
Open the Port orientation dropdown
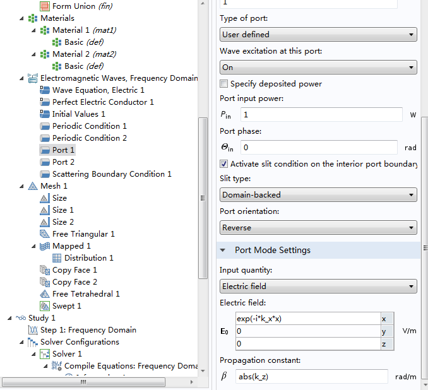(x=318, y=227)
